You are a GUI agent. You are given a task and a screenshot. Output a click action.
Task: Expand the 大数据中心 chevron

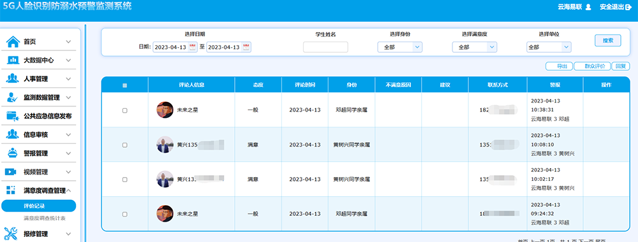68,60
